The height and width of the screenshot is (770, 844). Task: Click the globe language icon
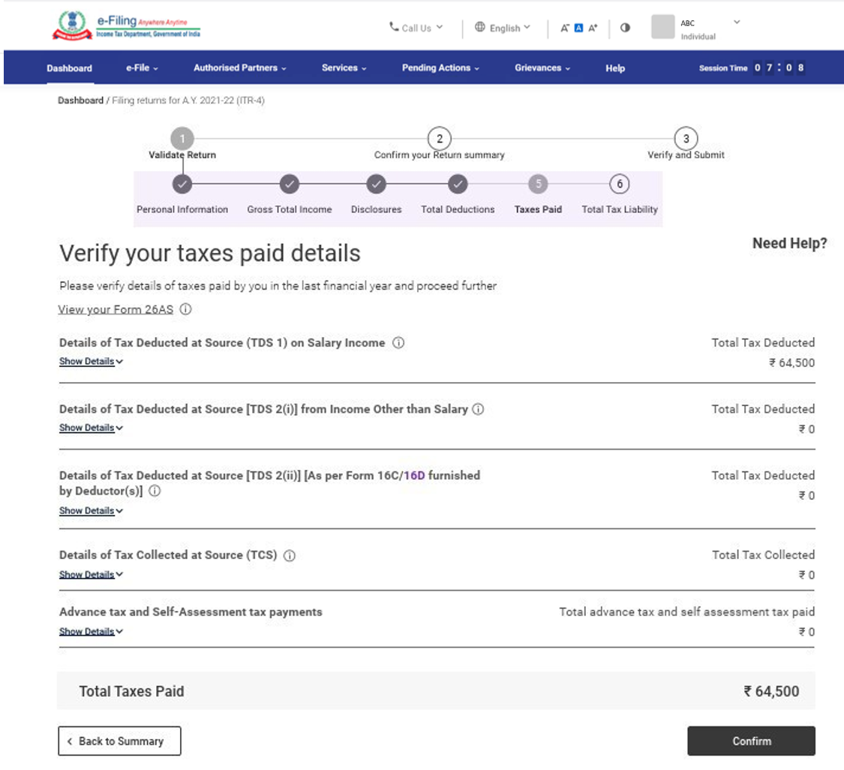[x=479, y=28]
